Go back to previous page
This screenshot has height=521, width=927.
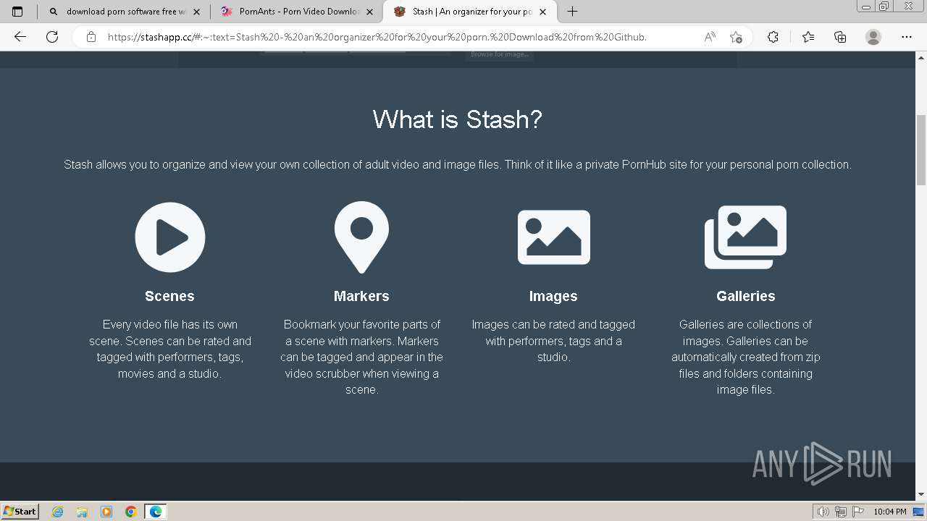tap(20, 37)
